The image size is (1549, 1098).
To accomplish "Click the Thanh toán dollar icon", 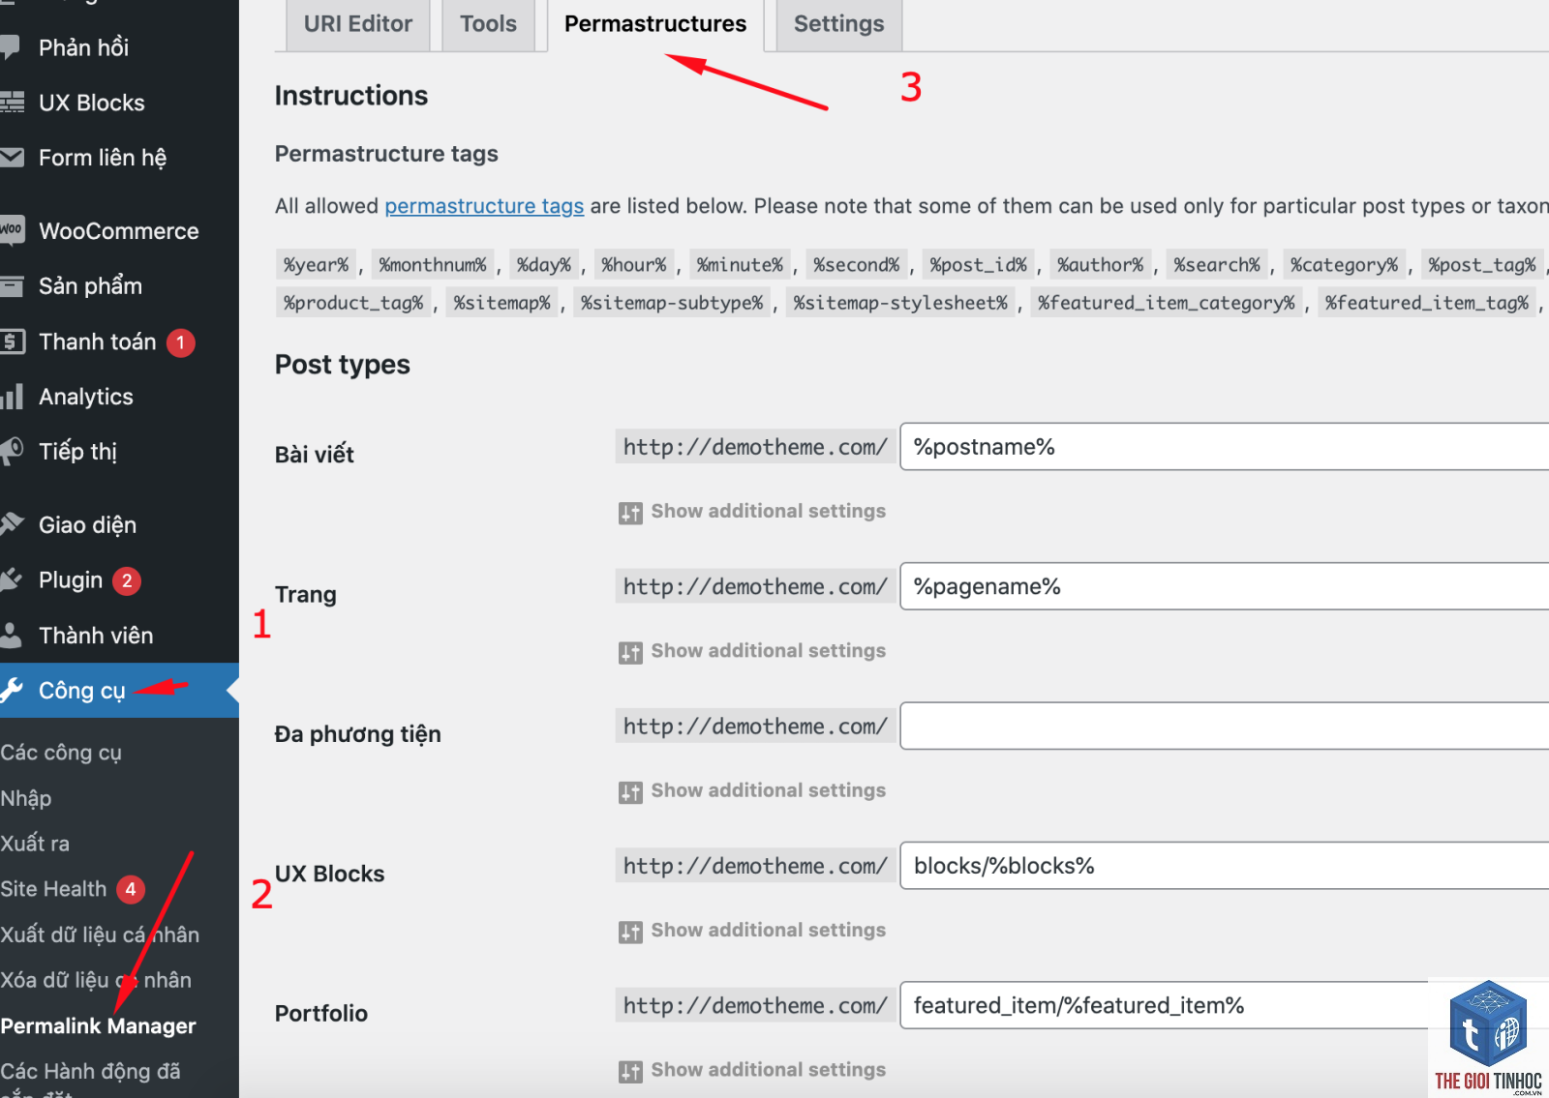I will (x=12, y=341).
